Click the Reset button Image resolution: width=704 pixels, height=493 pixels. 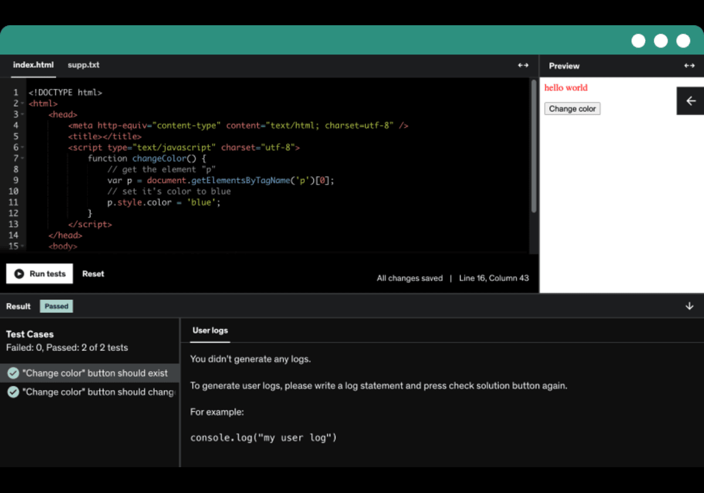(x=93, y=273)
